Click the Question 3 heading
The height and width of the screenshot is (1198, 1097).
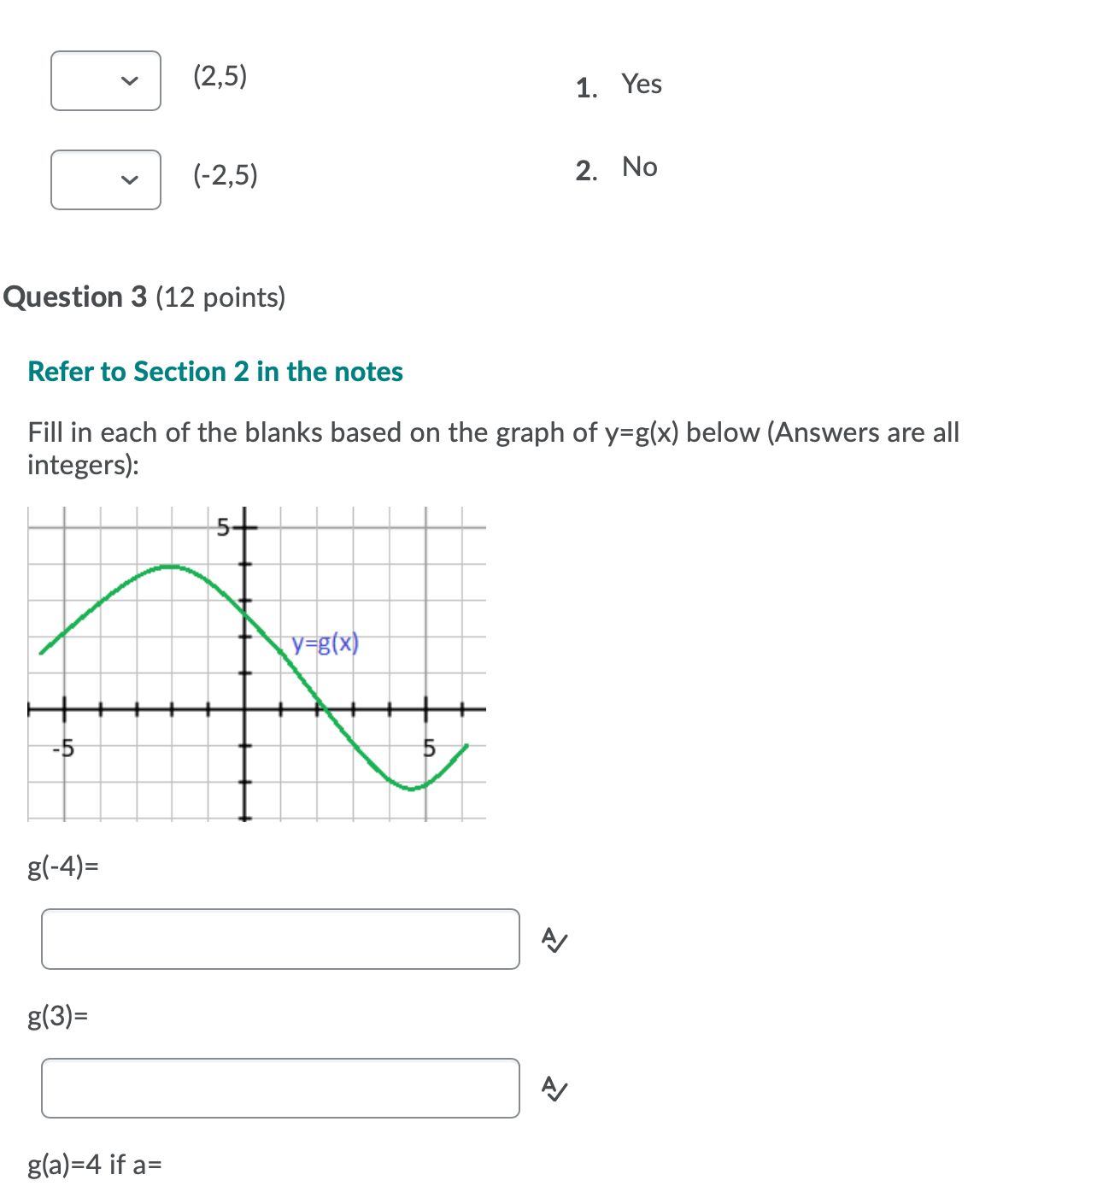coord(76,297)
